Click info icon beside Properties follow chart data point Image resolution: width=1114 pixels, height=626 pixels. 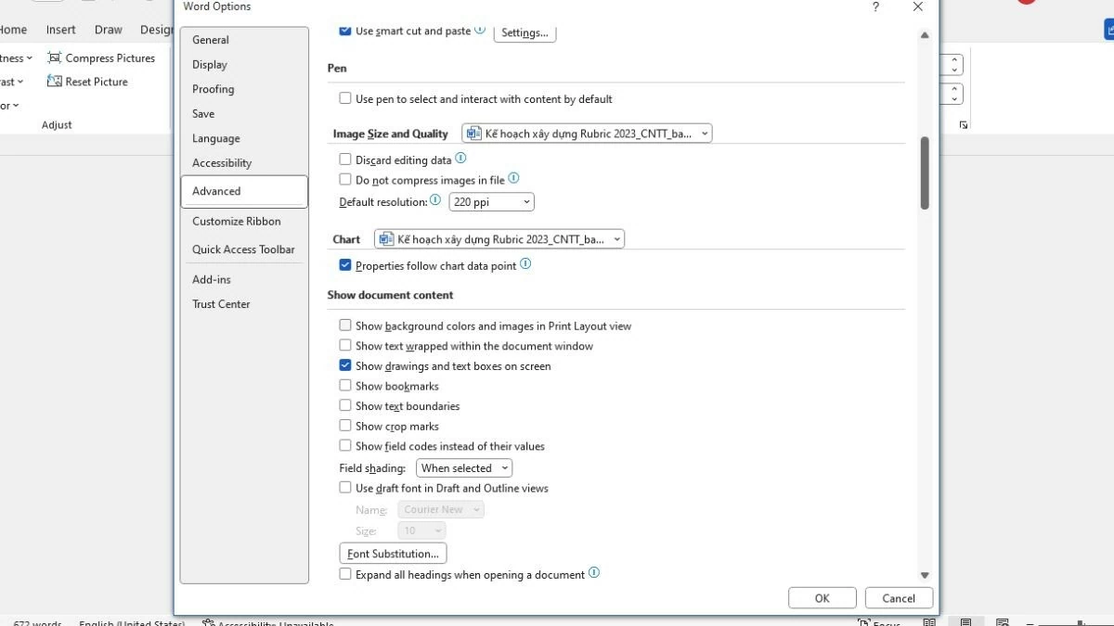525,264
